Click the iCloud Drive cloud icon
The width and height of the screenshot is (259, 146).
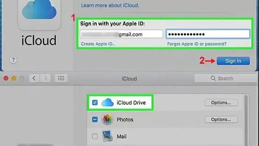[x=107, y=102]
